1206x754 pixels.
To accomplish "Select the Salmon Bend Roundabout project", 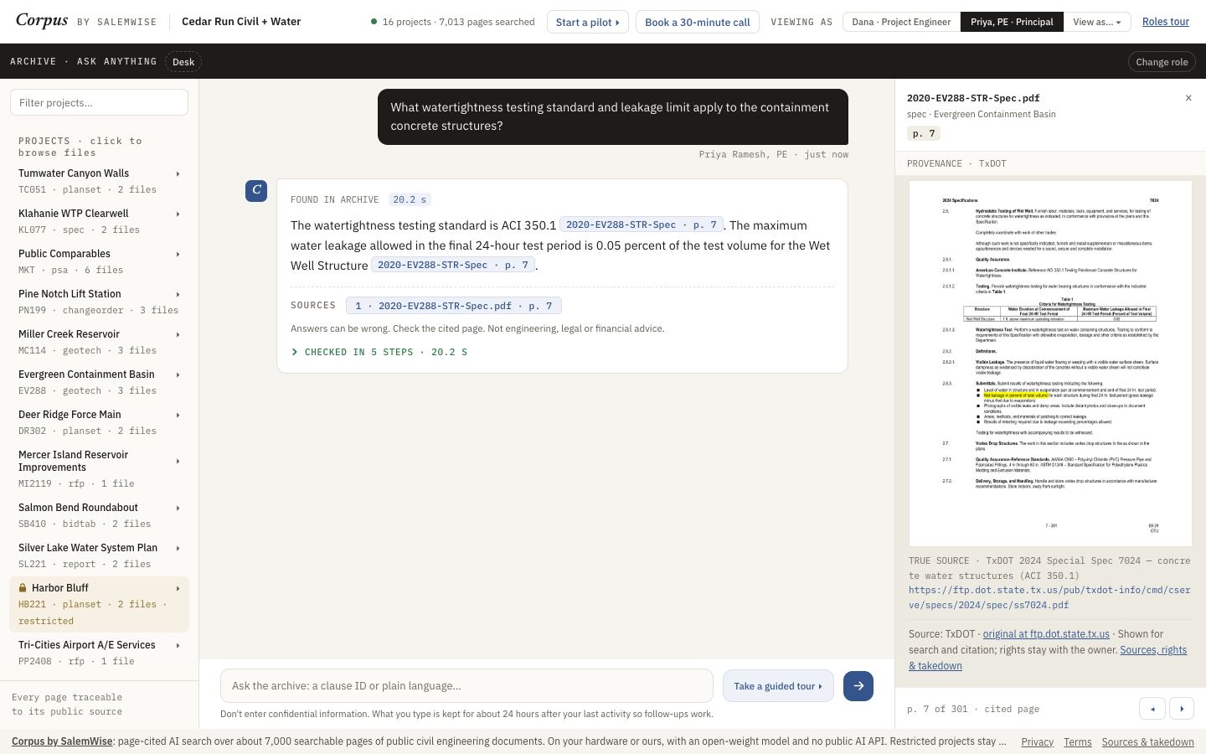I will tap(99, 515).
